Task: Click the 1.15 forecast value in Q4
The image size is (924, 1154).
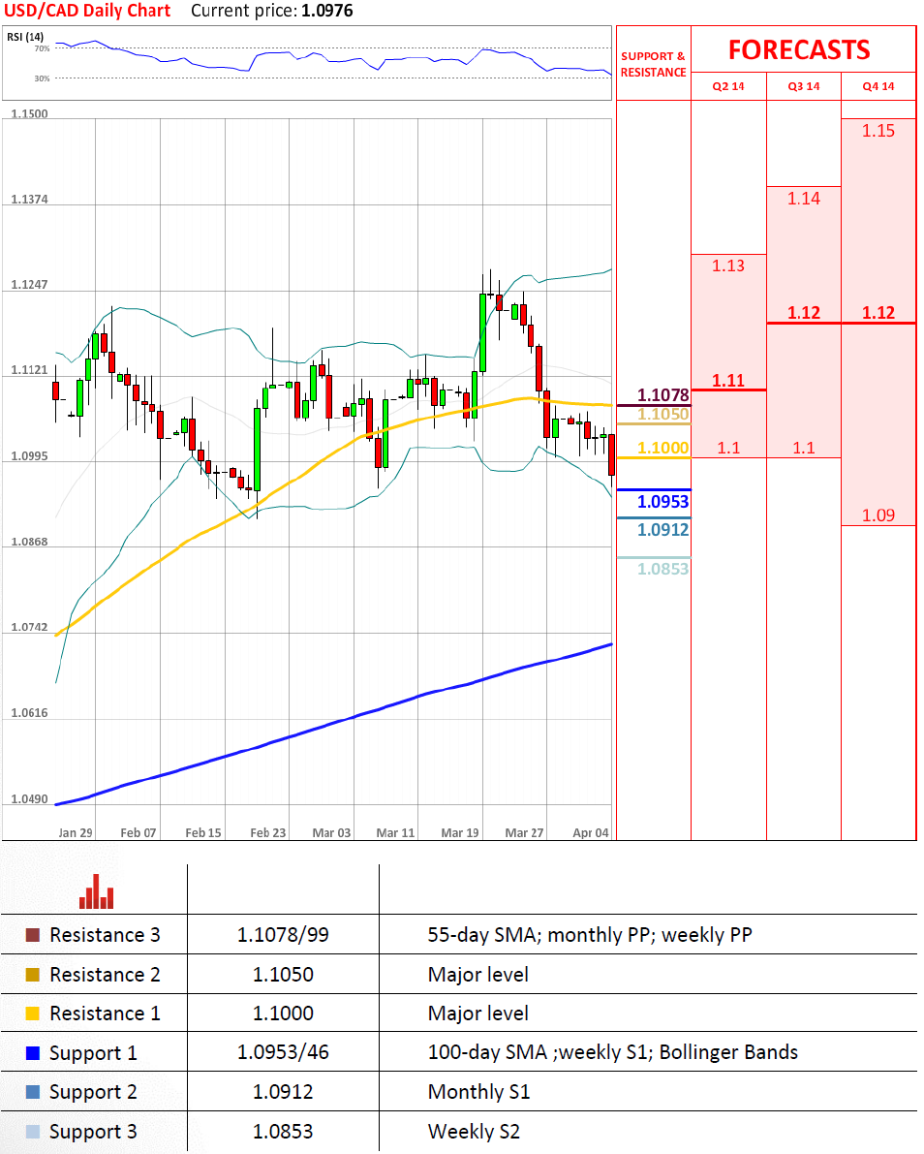Action: 878,131
